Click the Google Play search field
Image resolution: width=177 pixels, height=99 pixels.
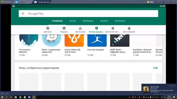point(88,13)
